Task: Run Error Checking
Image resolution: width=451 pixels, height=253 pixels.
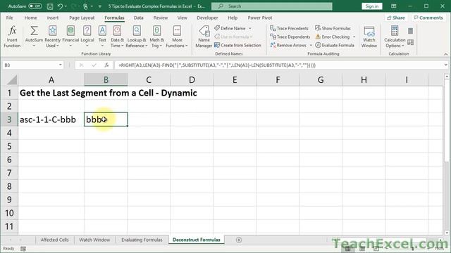Action: [332, 37]
